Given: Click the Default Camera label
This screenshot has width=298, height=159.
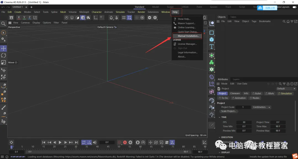Looking at the screenshot, I should click(105, 27).
